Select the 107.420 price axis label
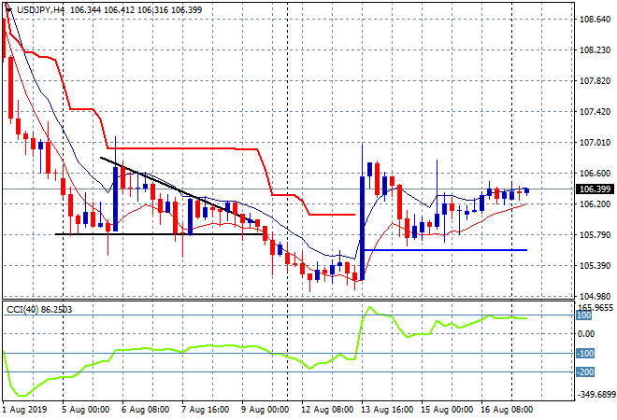The image size is (617, 420). (595, 112)
